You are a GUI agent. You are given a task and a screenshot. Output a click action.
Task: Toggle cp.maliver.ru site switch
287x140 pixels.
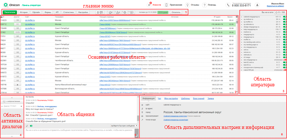pos(284,19)
